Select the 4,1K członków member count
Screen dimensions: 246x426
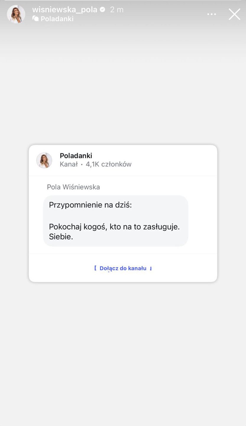(109, 164)
